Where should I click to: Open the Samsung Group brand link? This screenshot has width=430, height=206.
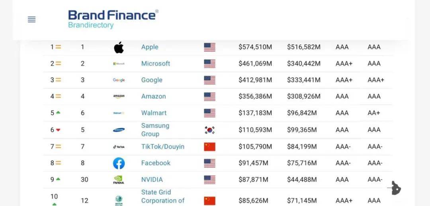click(x=155, y=130)
